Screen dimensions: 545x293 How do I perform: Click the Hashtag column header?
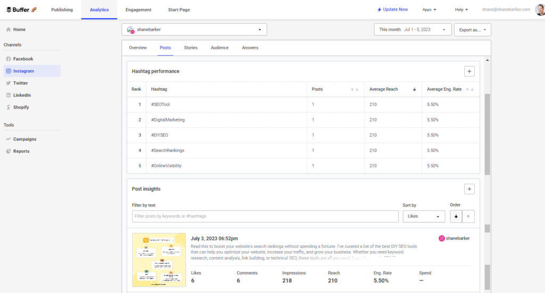point(159,89)
